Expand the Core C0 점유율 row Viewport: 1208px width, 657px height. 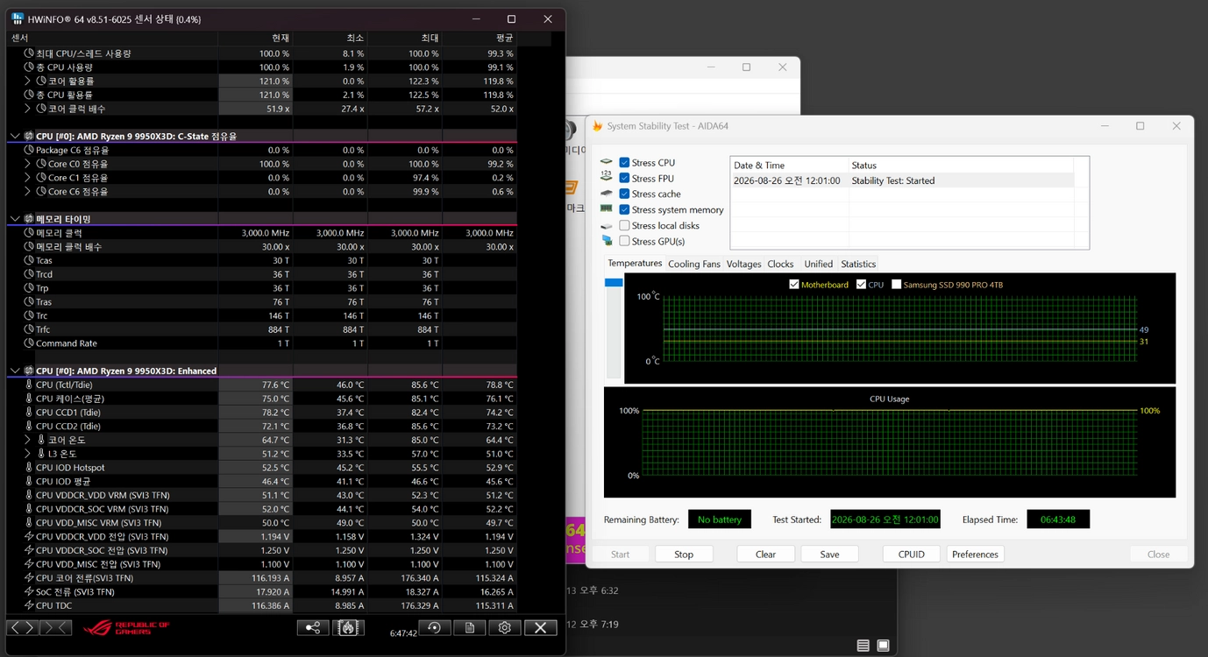pos(28,164)
